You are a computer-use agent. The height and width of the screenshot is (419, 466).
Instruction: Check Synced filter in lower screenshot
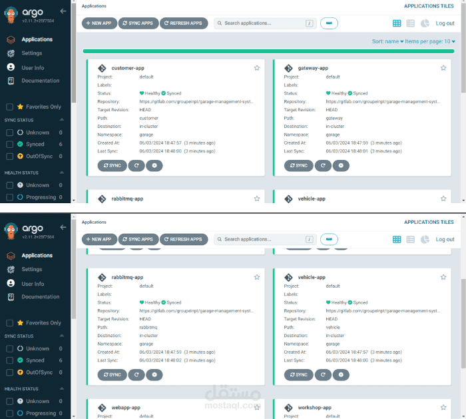click(x=10, y=360)
